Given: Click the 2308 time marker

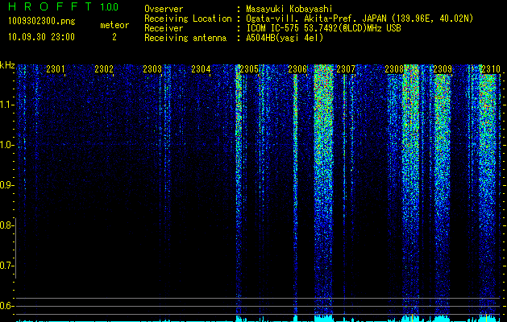Looking at the screenshot, I should [394, 68].
